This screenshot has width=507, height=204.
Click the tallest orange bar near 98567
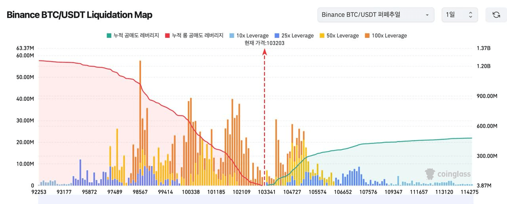pos(140,99)
